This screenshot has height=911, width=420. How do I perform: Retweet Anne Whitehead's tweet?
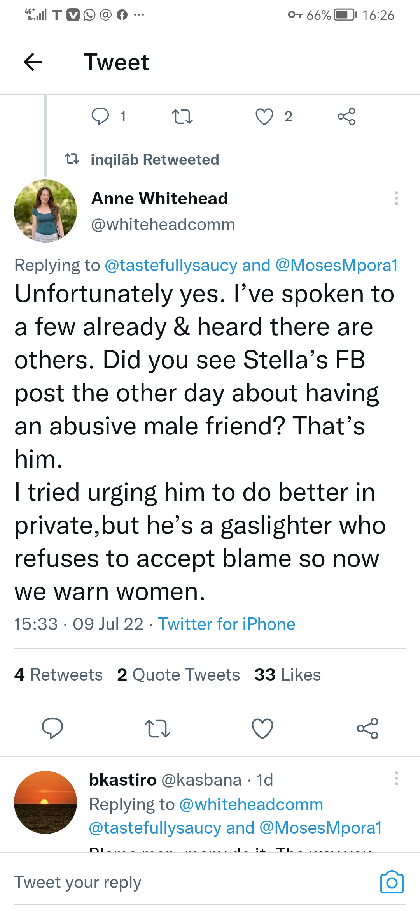tap(157, 728)
